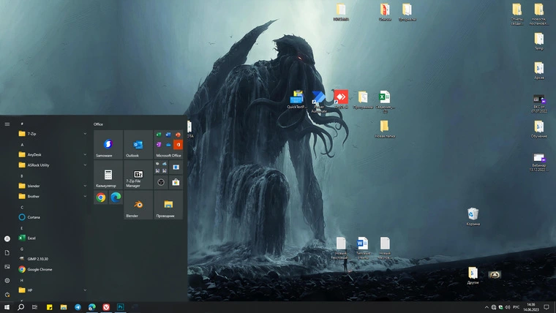Open the Samoware tile
Screen dimensions: 556x313
[108, 145]
